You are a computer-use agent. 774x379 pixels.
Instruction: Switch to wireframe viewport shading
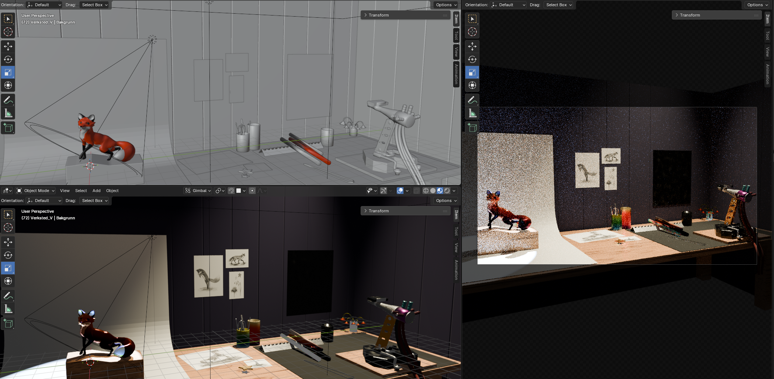(426, 191)
